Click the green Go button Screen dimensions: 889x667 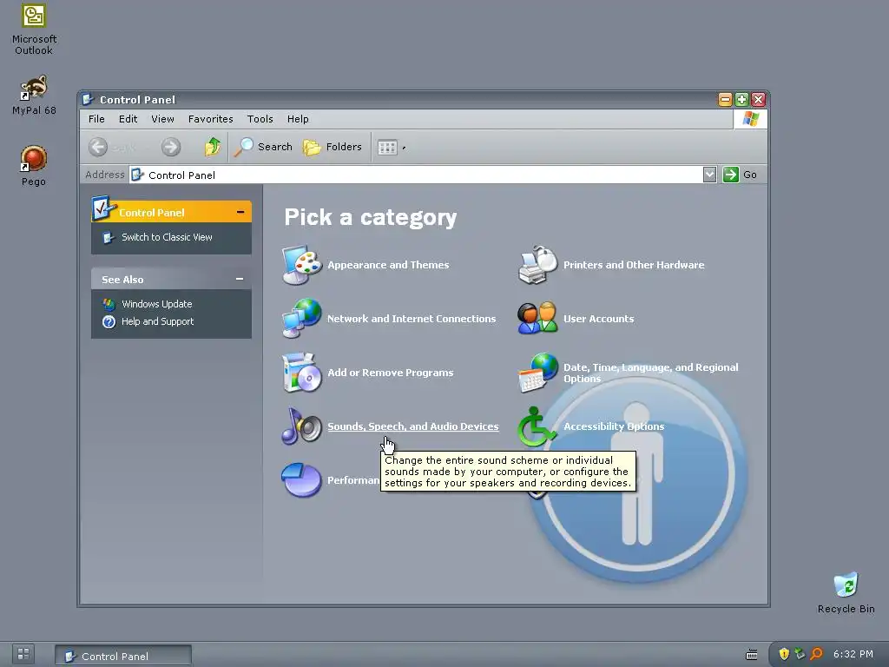[740, 175]
